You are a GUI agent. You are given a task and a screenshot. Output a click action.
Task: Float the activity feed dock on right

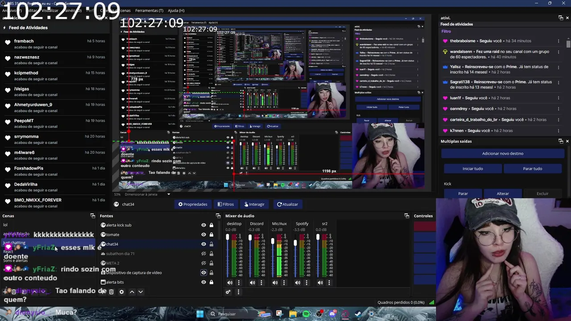[561, 18]
